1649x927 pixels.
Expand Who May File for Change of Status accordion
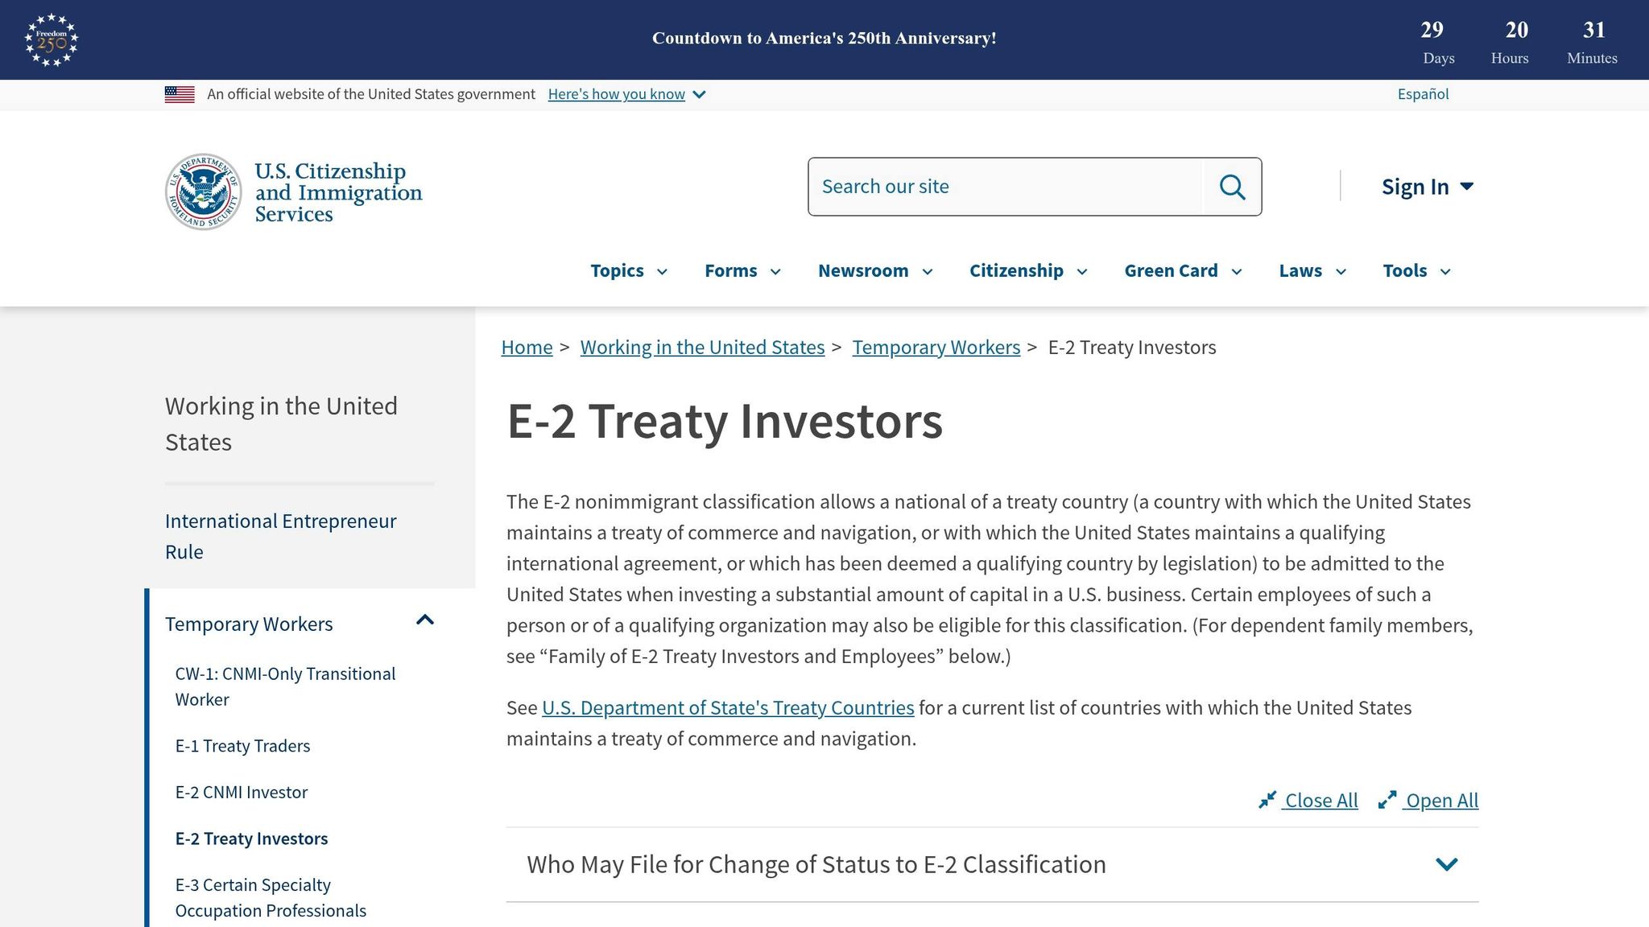coord(992,864)
